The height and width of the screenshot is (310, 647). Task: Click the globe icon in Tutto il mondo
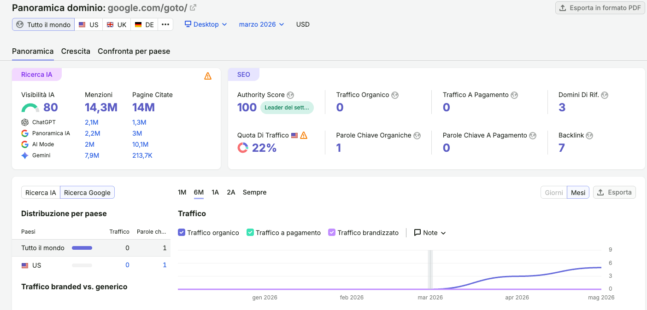(x=20, y=24)
